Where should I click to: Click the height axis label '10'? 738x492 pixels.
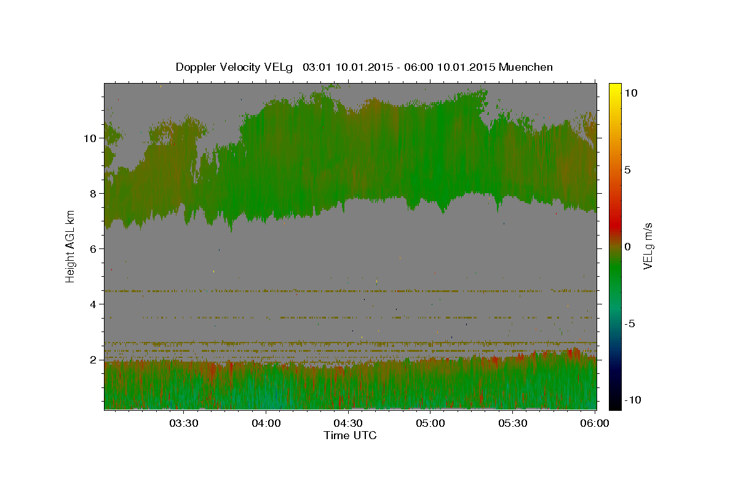click(x=90, y=138)
